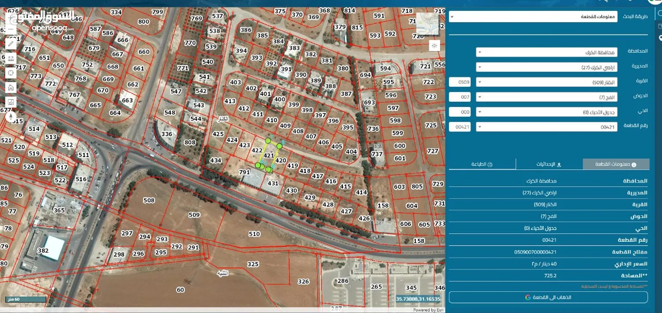
Task: Expand the governorate المحافظة dropdown
Action: [547, 53]
